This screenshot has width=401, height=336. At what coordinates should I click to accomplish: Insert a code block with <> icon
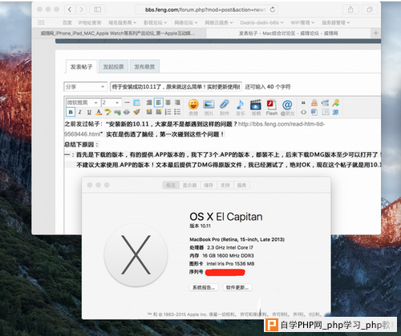(x=303, y=112)
